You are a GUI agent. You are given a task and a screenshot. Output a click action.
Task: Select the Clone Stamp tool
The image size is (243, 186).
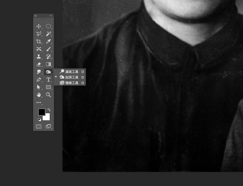(x=38, y=56)
